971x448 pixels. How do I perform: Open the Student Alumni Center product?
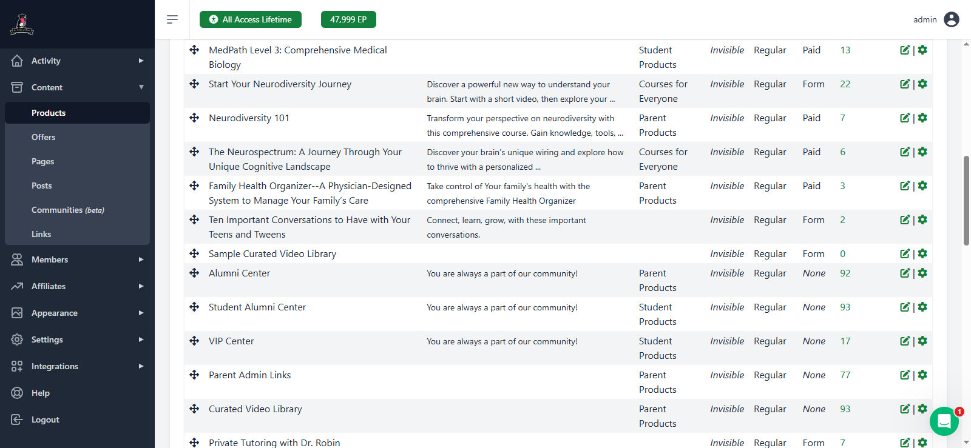point(257,307)
